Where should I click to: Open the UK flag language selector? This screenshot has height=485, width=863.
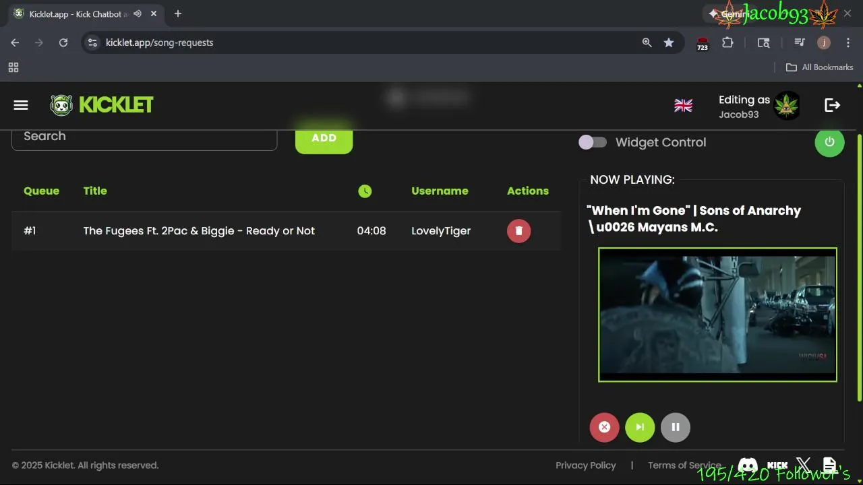(683, 106)
